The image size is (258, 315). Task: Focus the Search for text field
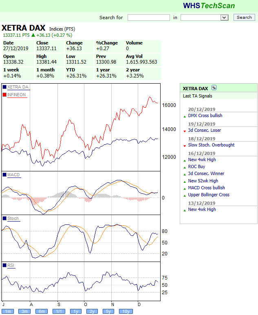[x=149, y=18]
